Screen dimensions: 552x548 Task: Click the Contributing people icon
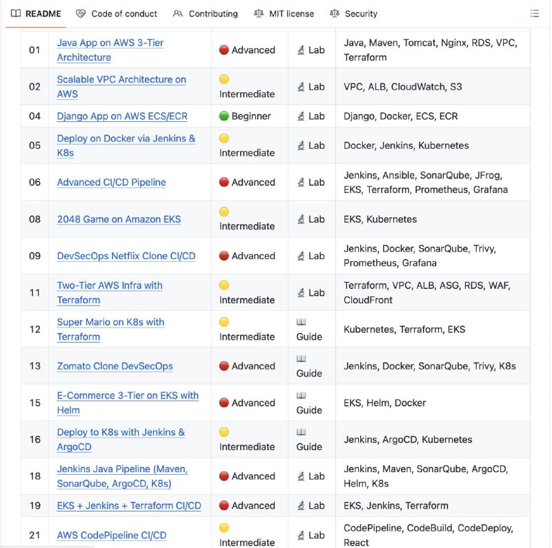pos(178,14)
